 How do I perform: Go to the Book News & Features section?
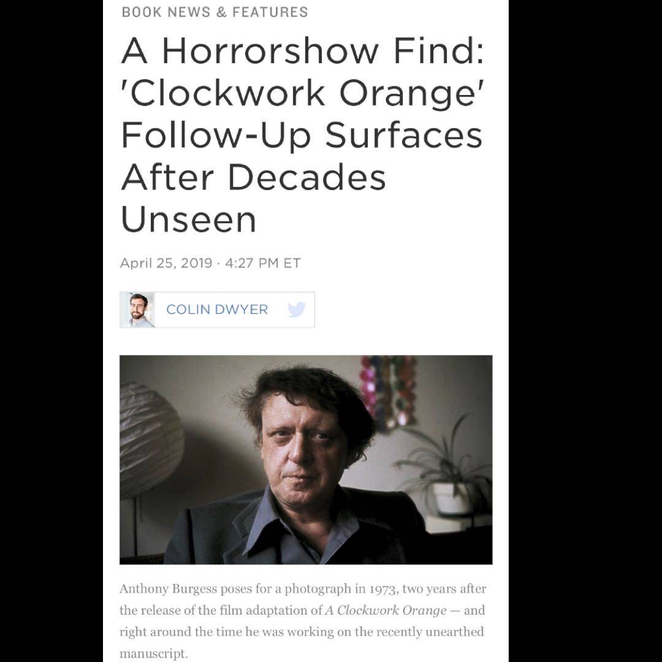[215, 12]
